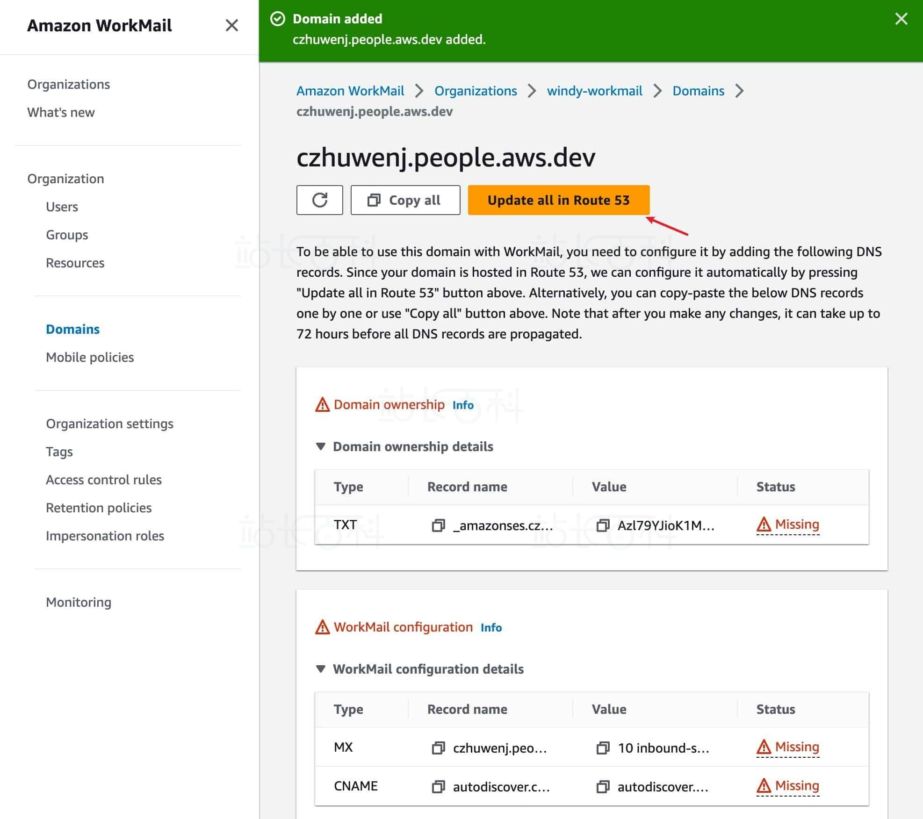This screenshot has height=819, width=923.
Task: Open Domains in the sidebar
Action: [72, 329]
